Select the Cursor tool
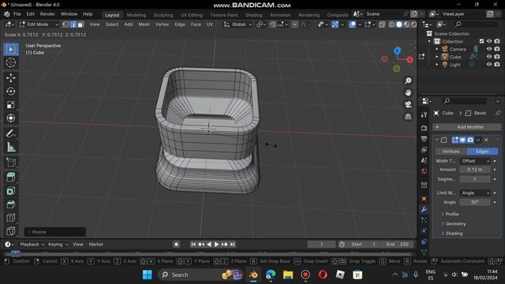The image size is (505, 284). 10,62
